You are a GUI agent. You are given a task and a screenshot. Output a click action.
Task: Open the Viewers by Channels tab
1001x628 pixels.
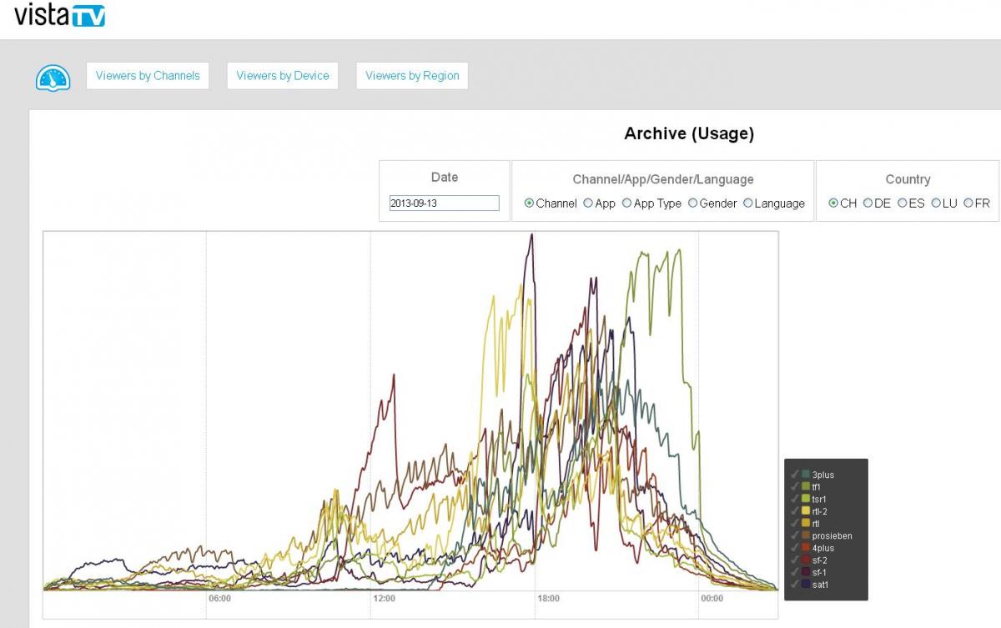tap(148, 76)
